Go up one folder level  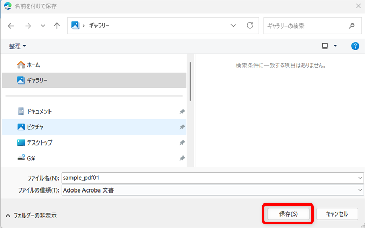(57, 26)
